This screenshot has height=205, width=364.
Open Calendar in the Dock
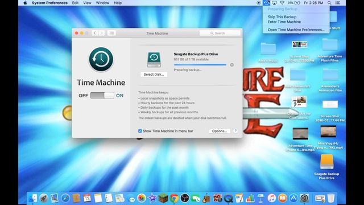[x=87, y=198]
